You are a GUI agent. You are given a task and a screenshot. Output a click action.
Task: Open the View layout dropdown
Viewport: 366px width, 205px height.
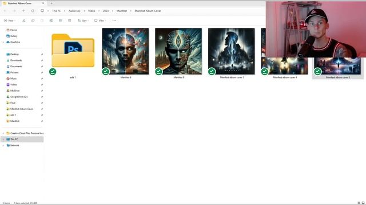tap(100, 20)
